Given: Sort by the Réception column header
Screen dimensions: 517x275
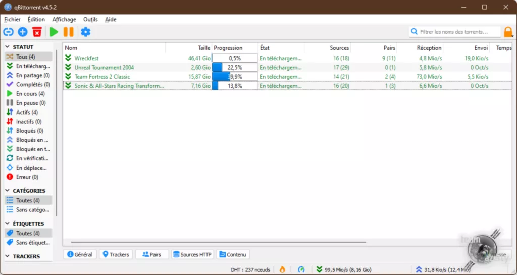Looking at the screenshot, I should (420, 48).
